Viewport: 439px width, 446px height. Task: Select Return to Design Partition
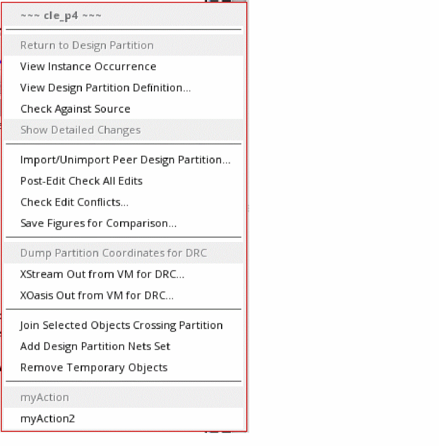pyautogui.click(x=87, y=45)
